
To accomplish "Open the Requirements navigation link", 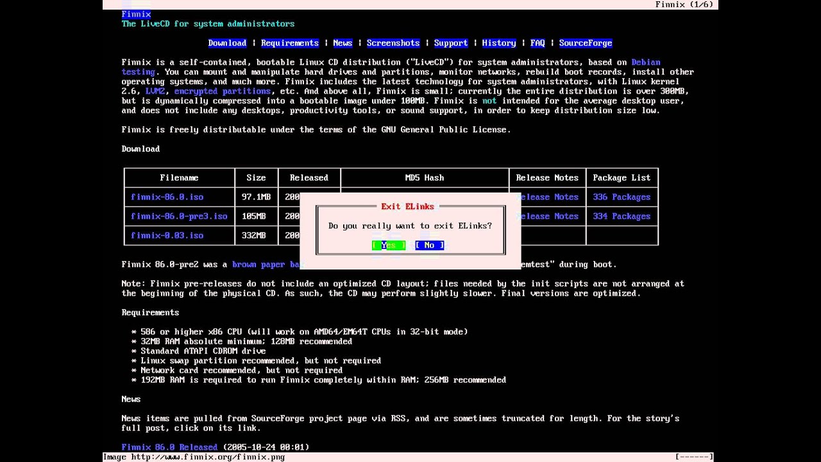I will (x=290, y=43).
